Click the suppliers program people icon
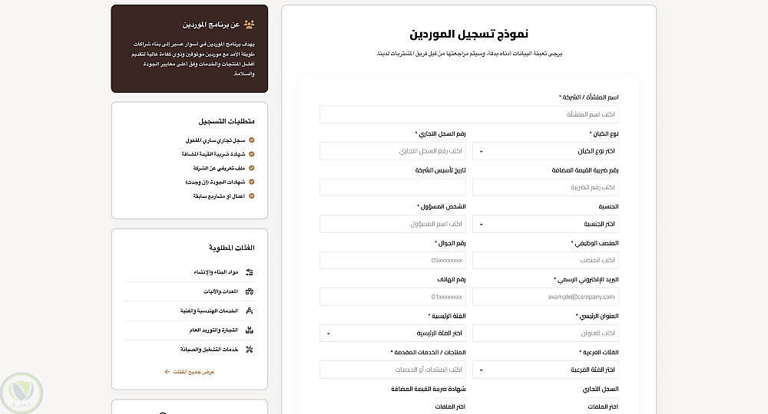 250,25
